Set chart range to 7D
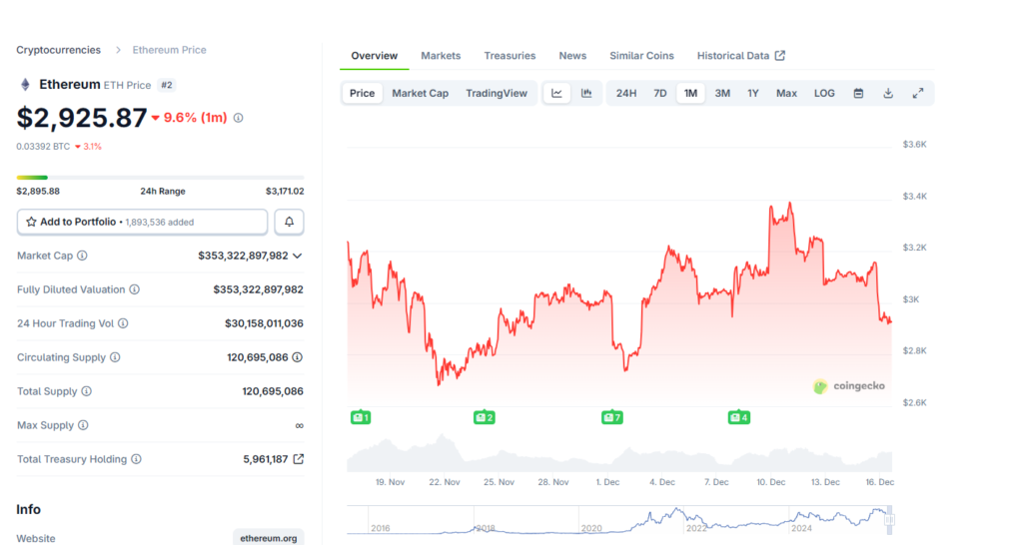Screen dimensions: 1023x545 coord(660,93)
